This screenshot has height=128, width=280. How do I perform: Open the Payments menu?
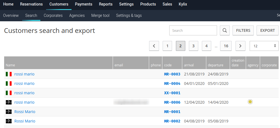tap(84, 4)
